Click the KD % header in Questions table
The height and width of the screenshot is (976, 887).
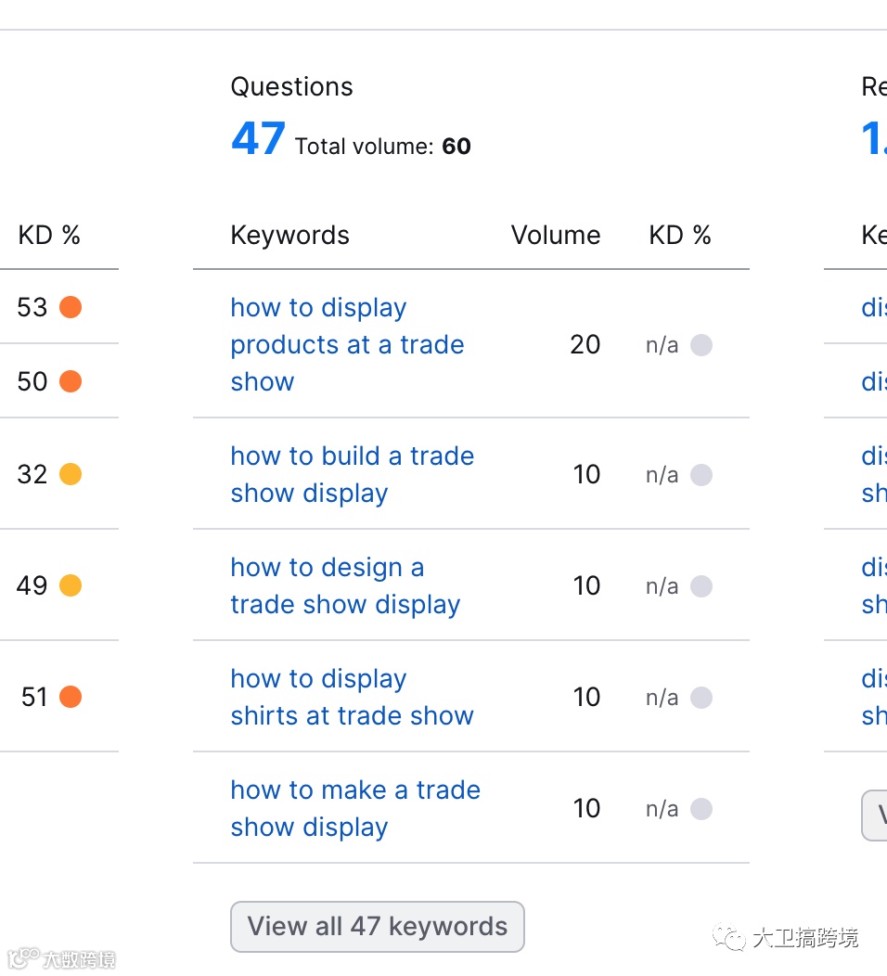[x=679, y=235]
